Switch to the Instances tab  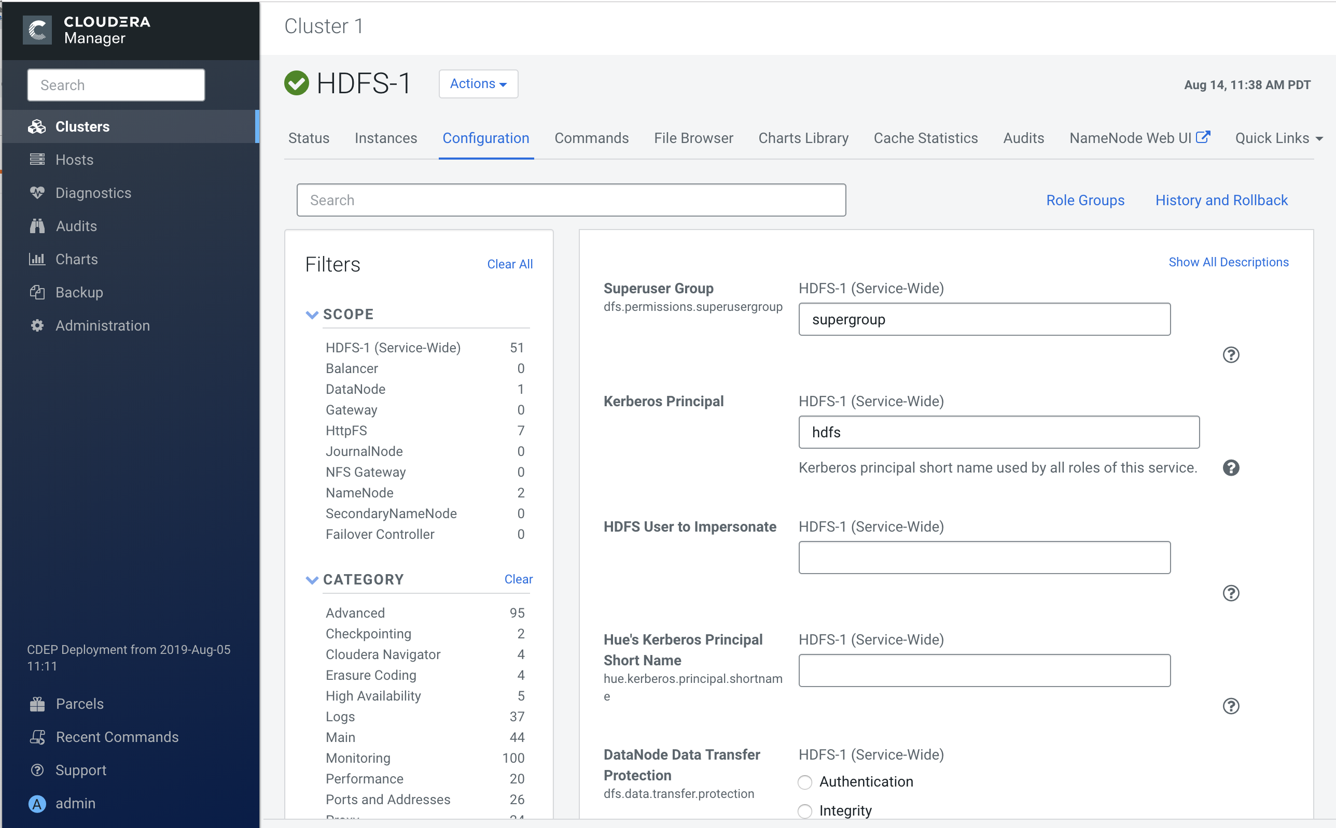(x=385, y=138)
